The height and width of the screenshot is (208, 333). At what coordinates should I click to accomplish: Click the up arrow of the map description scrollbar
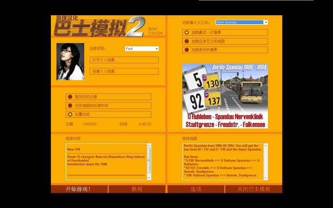(265, 146)
